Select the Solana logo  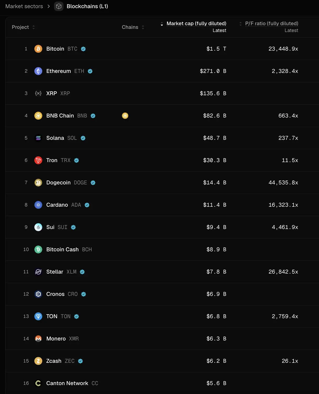(x=38, y=138)
